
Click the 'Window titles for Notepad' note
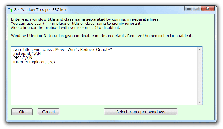point(102,36)
